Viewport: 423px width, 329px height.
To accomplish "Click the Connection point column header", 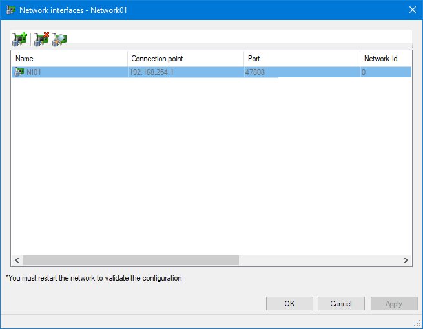I will click(x=185, y=59).
